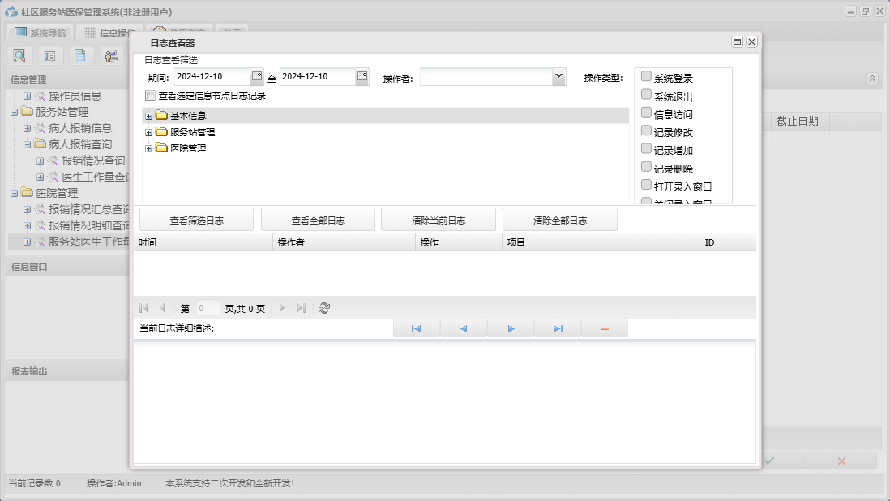Screen dimensions: 890x501
Task: Click the page number input field
Action: (208, 308)
